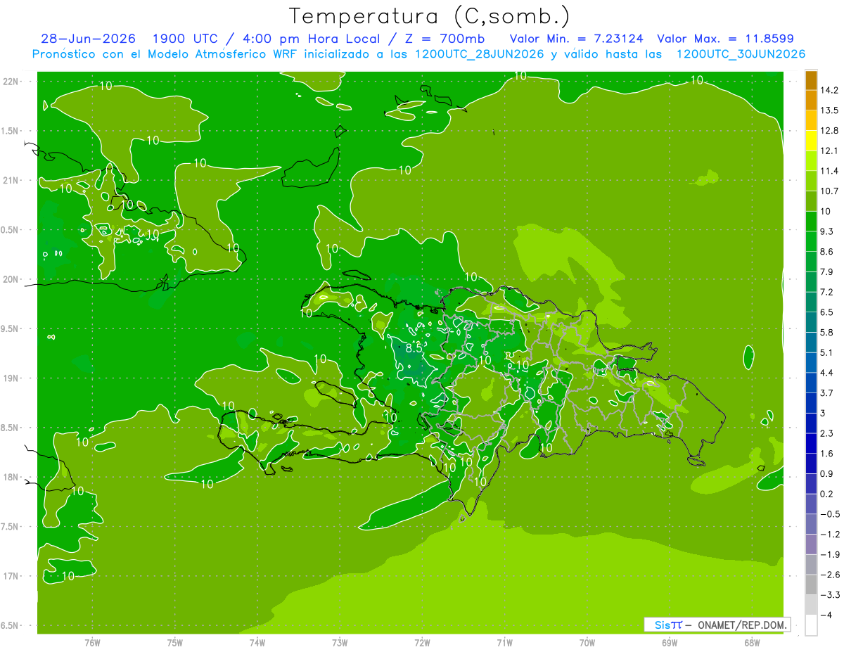Click the 12.1 value on the color scale

[829, 151]
